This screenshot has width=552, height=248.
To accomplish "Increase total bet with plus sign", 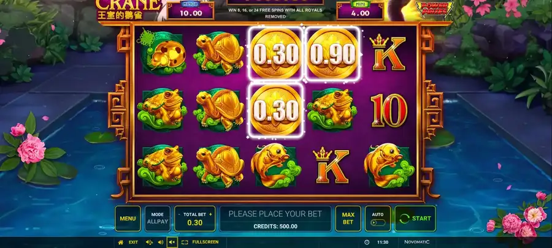I will tap(210, 214).
